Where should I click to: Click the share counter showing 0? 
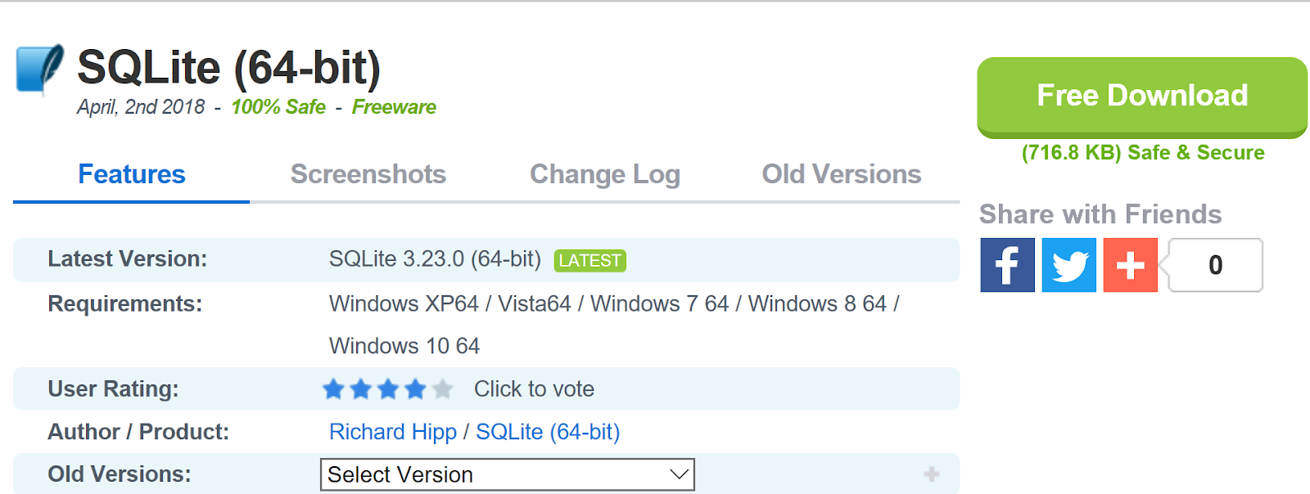[x=1215, y=265]
